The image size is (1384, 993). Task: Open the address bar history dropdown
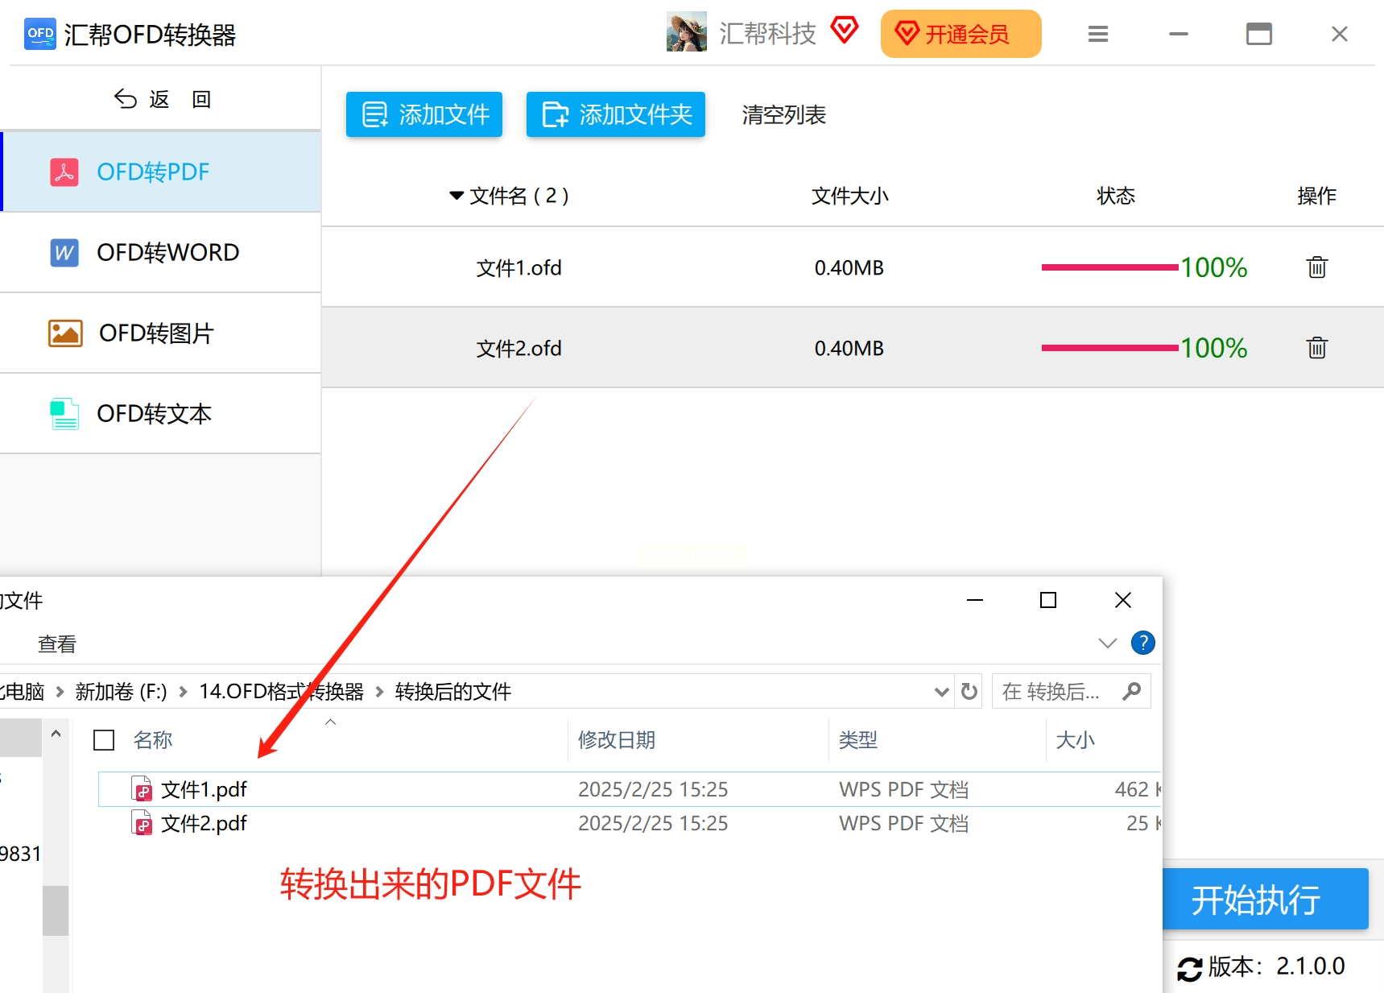tap(941, 692)
